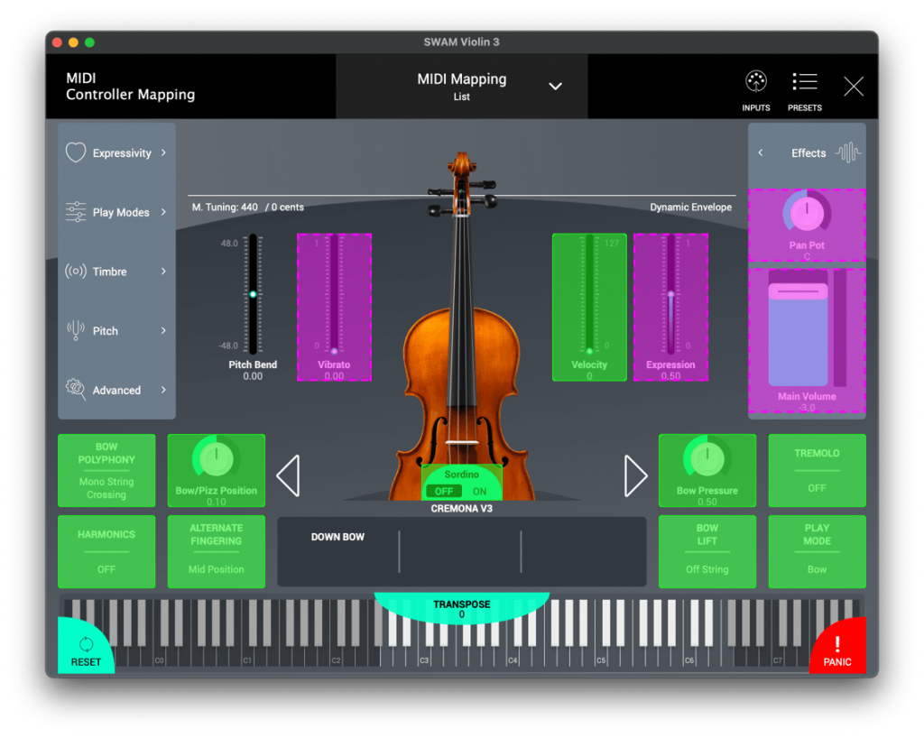The height and width of the screenshot is (738, 924).
Task: Open the Advanced menu section
Action: 117,391
